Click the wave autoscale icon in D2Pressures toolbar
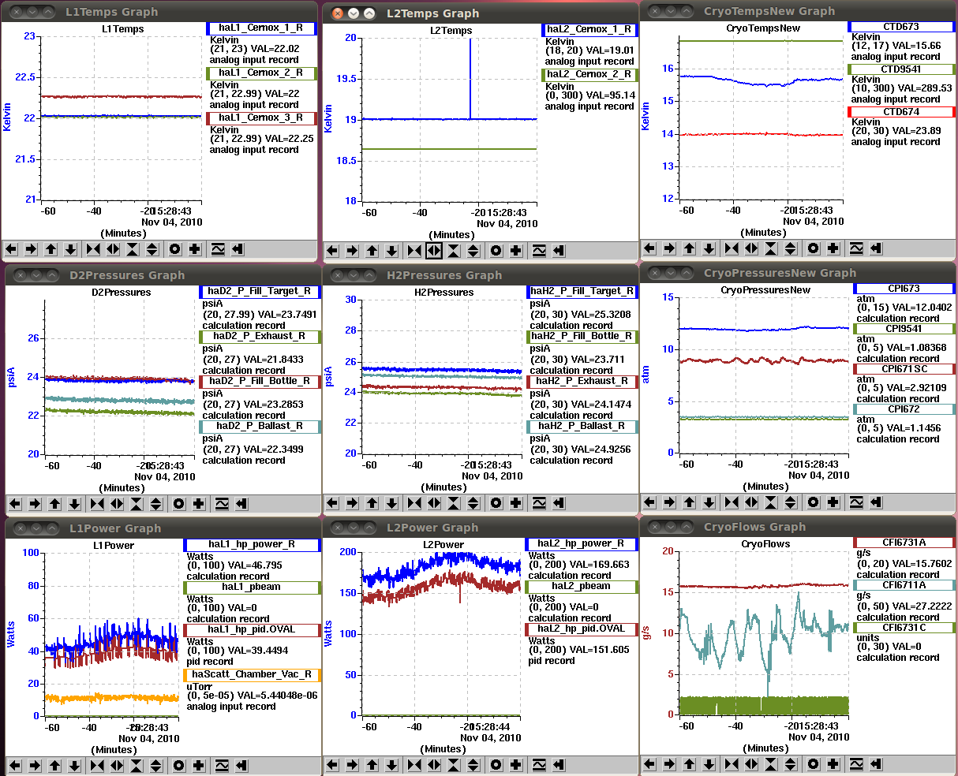This screenshot has height=776, width=958. tap(222, 503)
